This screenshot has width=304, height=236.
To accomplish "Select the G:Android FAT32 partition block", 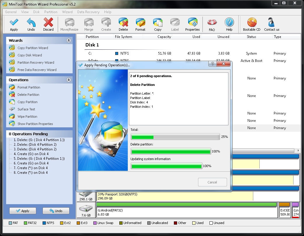I will pos(187,210).
